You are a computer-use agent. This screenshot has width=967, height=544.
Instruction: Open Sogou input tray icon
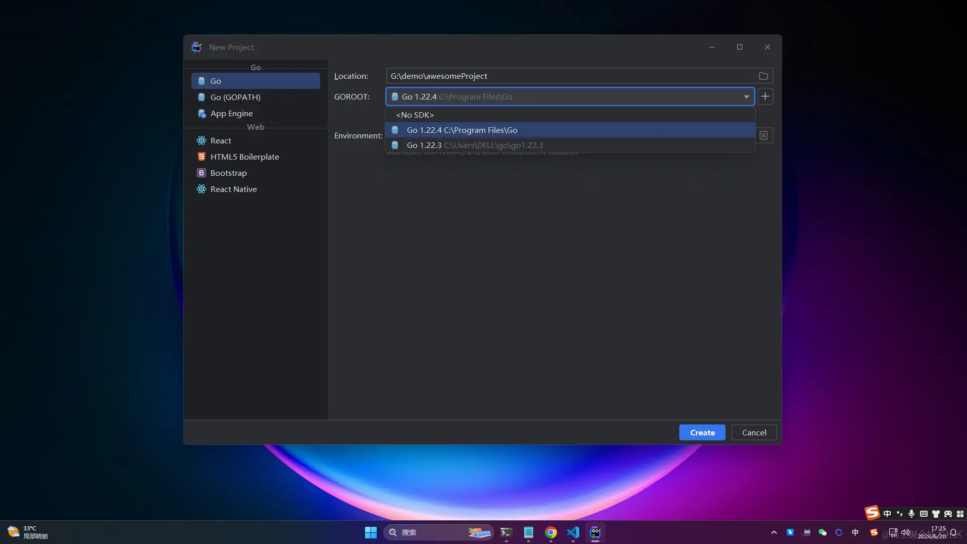874,532
